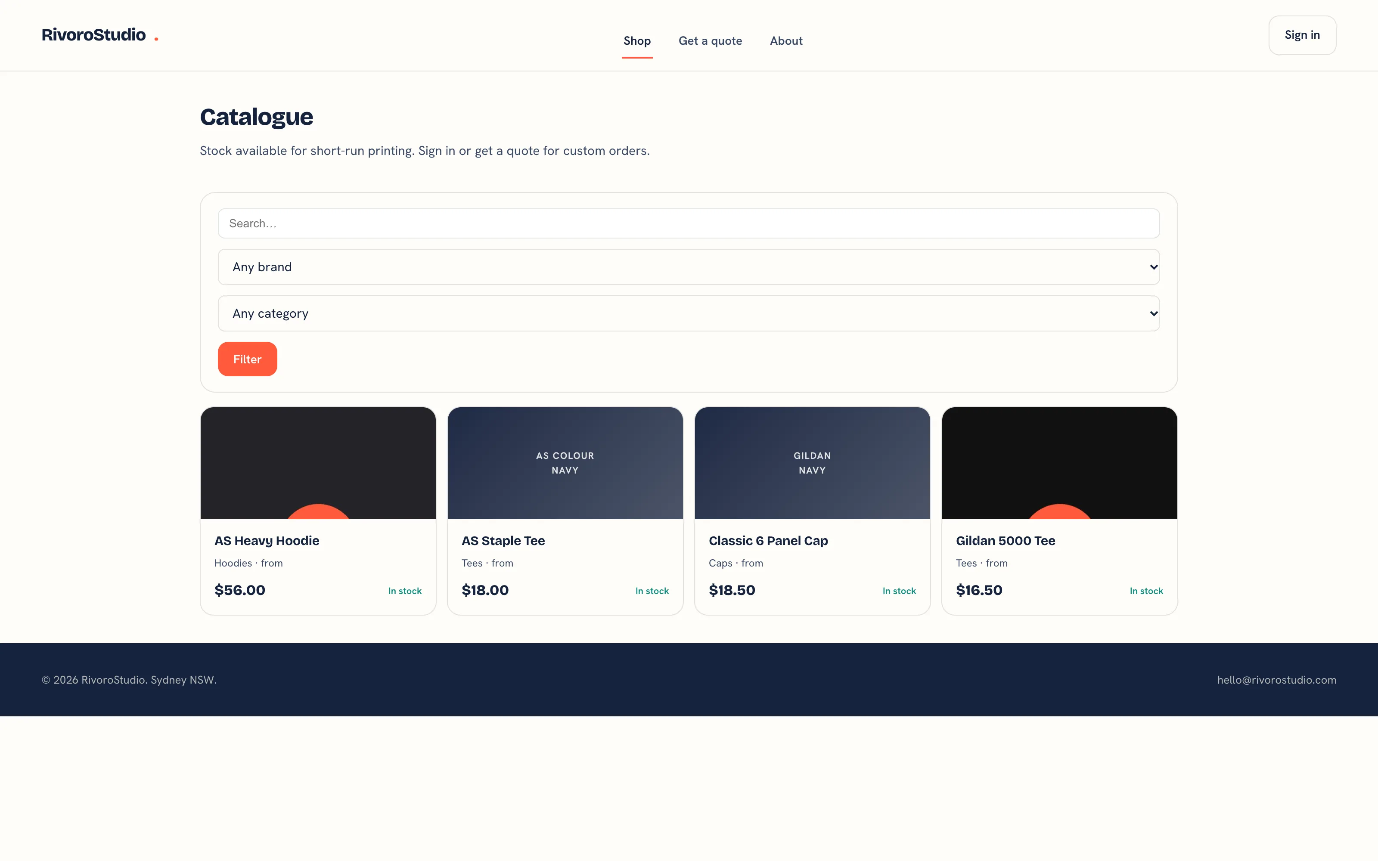Screen dimensions: 1378x861
Task: Click the RivoroStudio logo
Action: tap(99, 35)
